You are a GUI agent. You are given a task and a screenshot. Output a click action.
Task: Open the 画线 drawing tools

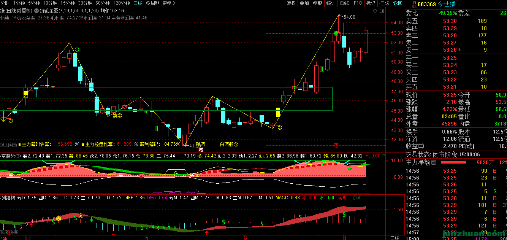tap(344, 3)
